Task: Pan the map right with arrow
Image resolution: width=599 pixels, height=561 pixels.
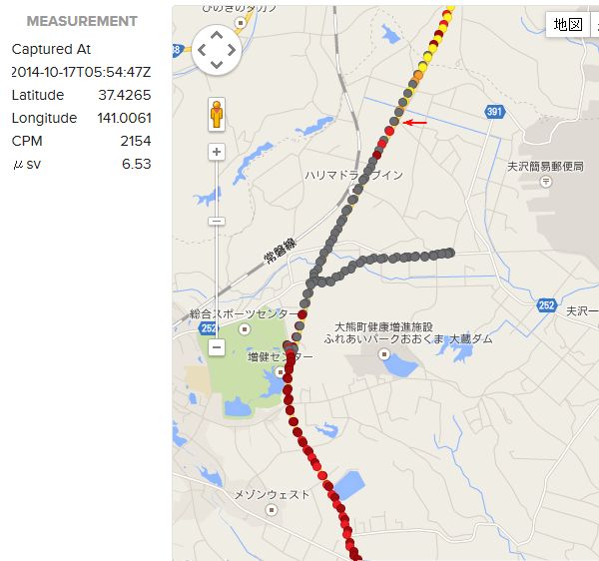Action: [x=232, y=50]
